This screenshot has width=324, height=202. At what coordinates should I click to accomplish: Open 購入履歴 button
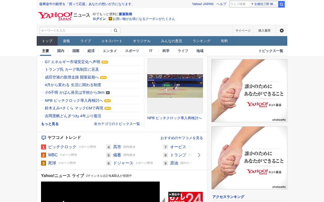[265, 31]
